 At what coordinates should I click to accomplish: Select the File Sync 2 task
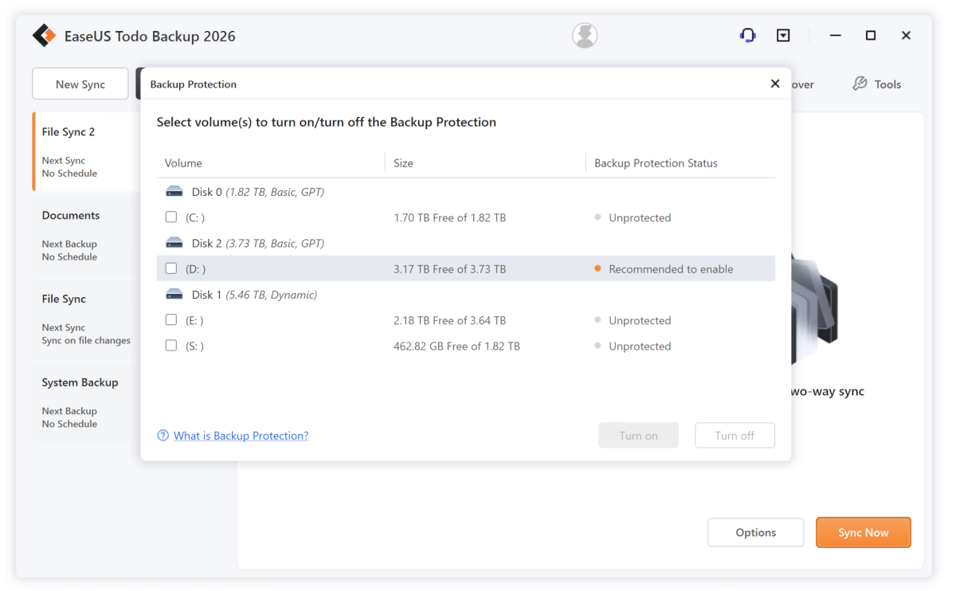pos(87,151)
